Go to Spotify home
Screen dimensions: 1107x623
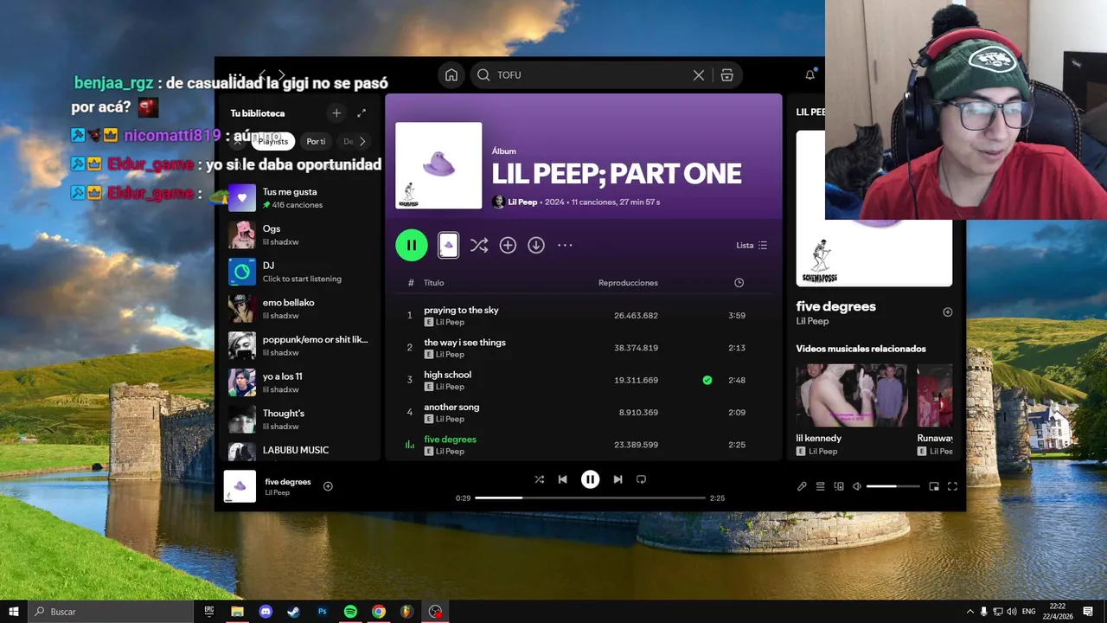451,75
